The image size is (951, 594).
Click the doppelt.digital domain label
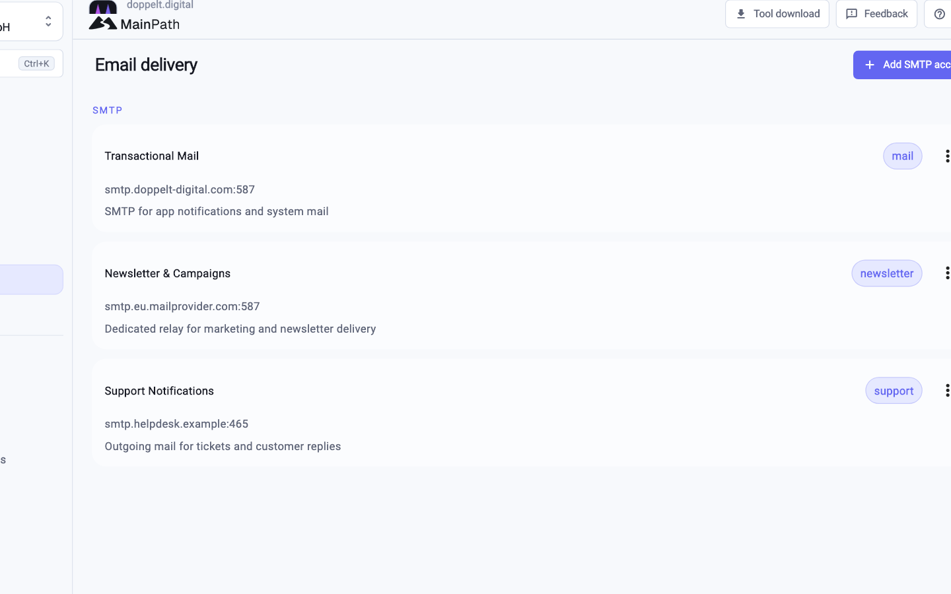pyautogui.click(x=160, y=5)
